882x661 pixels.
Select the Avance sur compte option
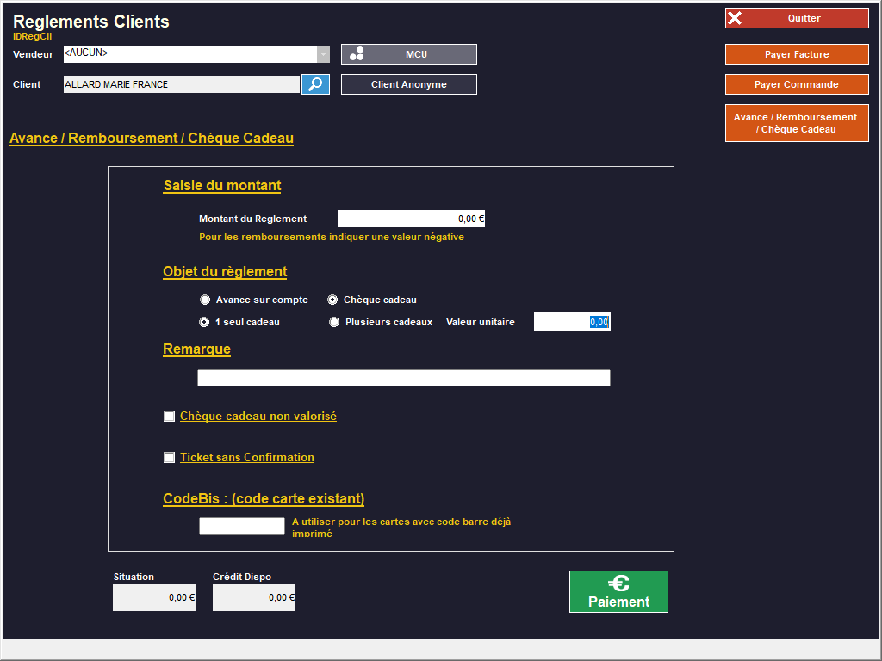pos(205,300)
